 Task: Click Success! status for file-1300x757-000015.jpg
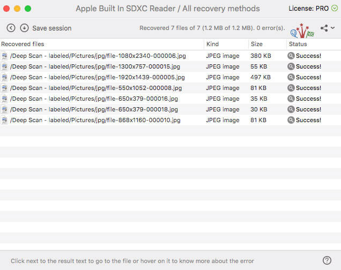(x=308, y=66)
